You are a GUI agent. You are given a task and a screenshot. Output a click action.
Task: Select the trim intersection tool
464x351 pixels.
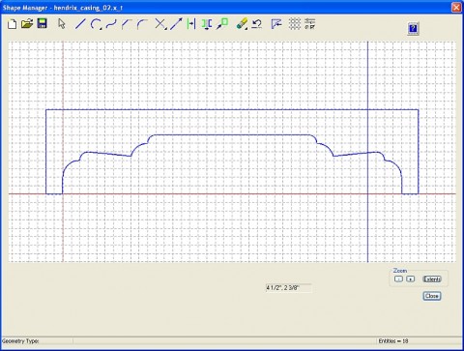click(160, 24)
